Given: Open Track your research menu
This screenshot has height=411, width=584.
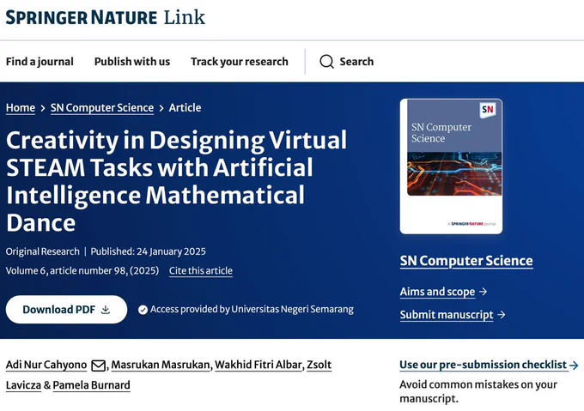Looking at the screenshot, I should (240, 62).
